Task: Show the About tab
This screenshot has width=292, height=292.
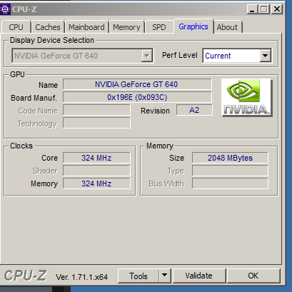Action: point(227,27)
